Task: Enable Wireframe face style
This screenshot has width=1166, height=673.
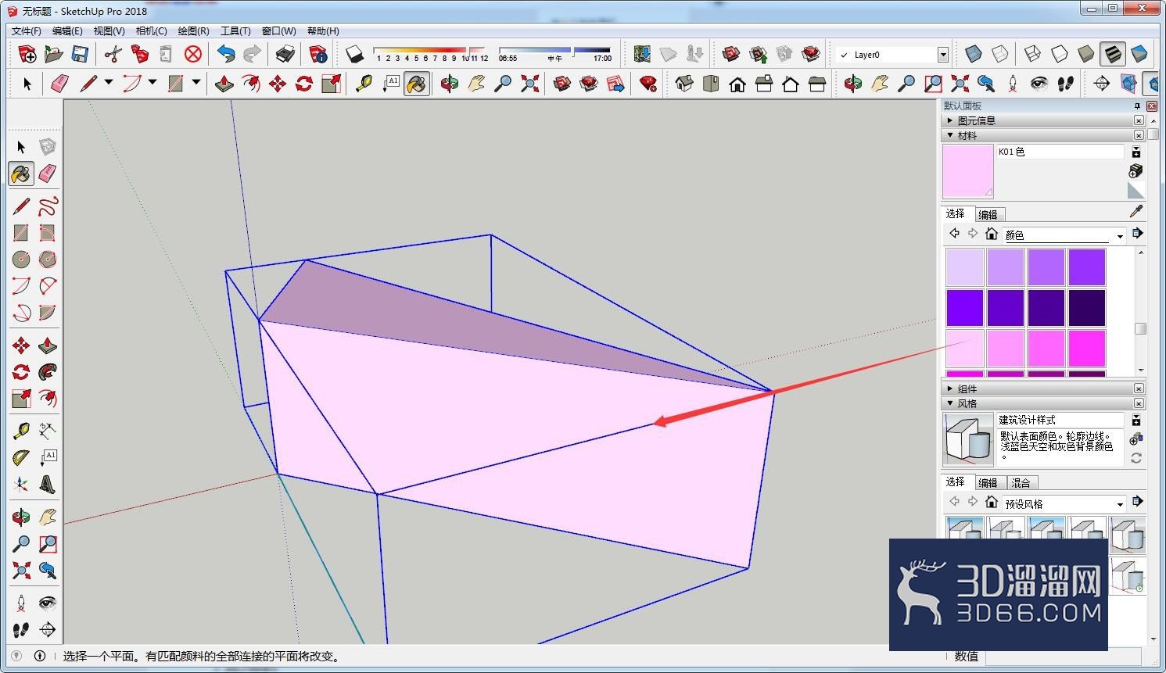Action: point(1032,54)
